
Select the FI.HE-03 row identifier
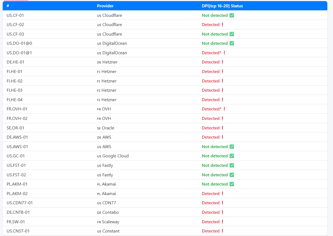(15, 90)
